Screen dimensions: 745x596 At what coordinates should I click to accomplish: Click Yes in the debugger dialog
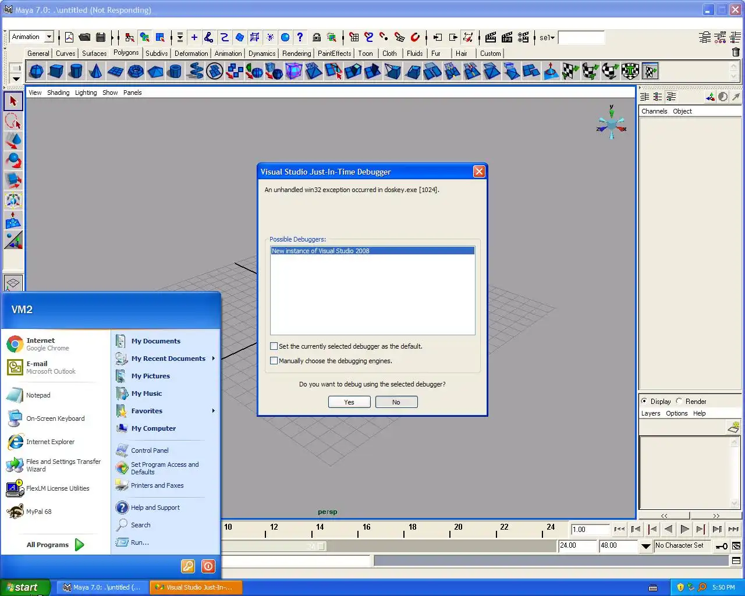[349, 402]
